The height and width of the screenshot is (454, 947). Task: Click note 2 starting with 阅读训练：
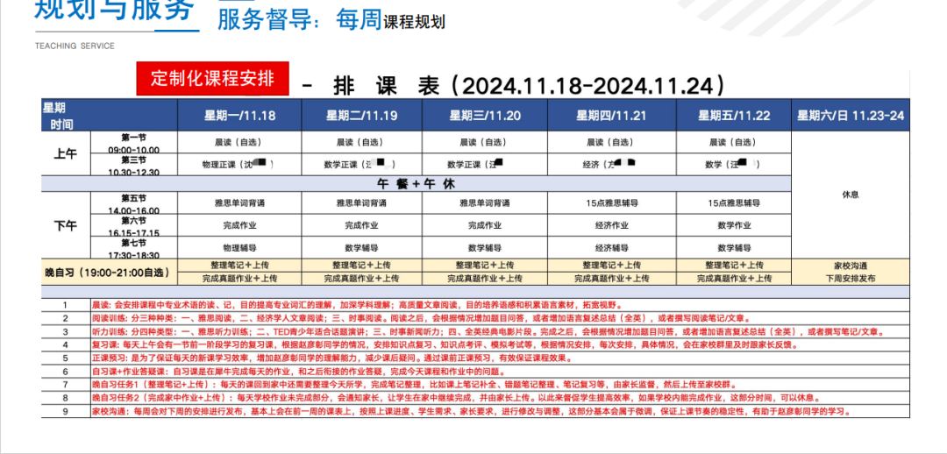500,318
